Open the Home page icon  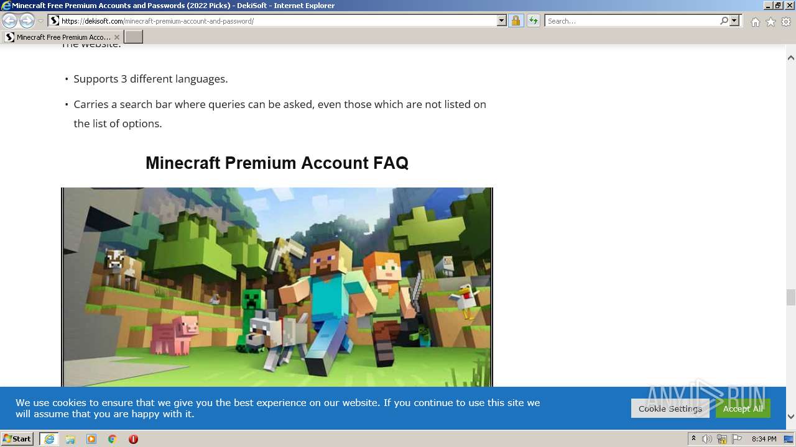point(755,22)
